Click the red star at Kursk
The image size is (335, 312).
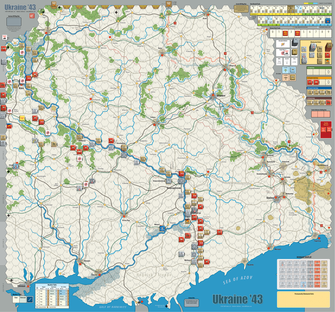point(208,15)
